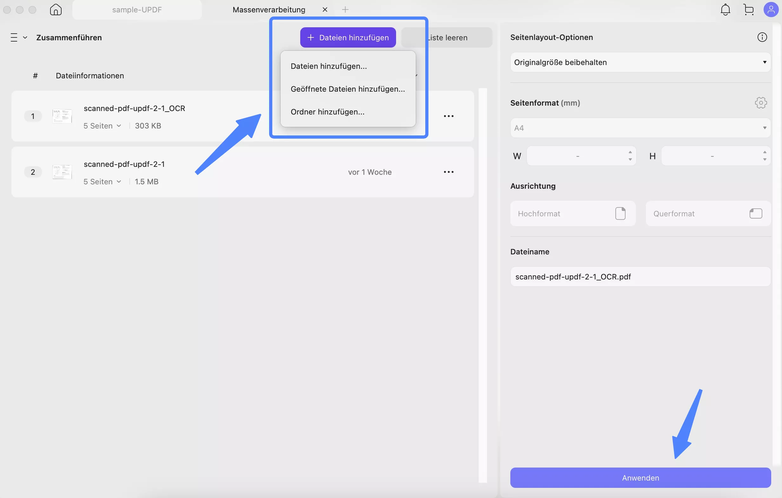Click the window/browse icon in the title bar
The image size is (782, 498).
coord(749,10)
